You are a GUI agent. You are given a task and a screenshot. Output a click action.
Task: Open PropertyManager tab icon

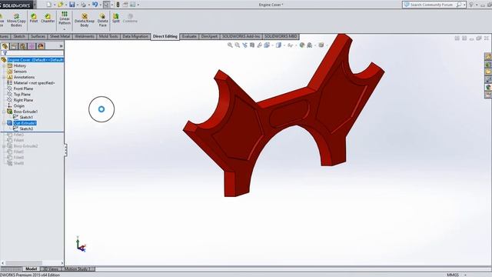[x=14, y=46]
